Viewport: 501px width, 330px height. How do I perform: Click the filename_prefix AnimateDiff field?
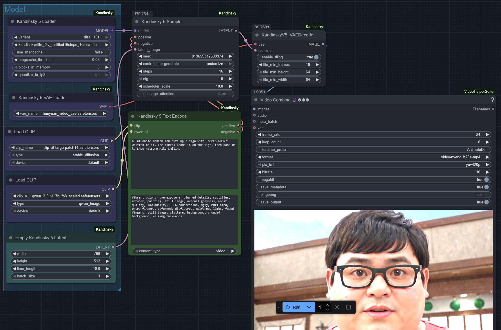[x=374, y=150]
